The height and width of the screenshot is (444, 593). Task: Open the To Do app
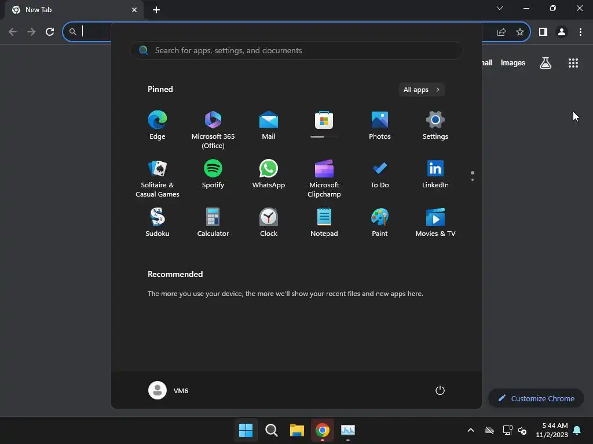(380, 174)
